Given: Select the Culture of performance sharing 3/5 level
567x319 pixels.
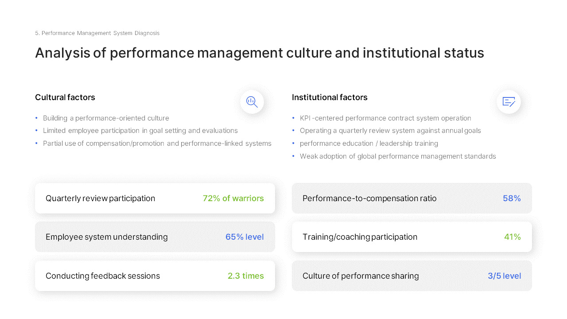Looking at the screenshot, I should [x=505, y=276].
